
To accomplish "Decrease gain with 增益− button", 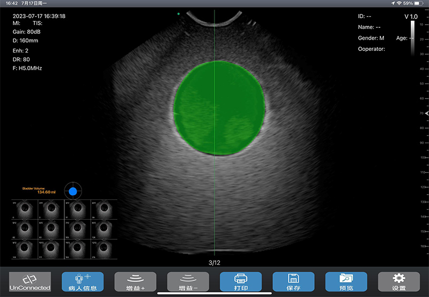I will [188, 281].
